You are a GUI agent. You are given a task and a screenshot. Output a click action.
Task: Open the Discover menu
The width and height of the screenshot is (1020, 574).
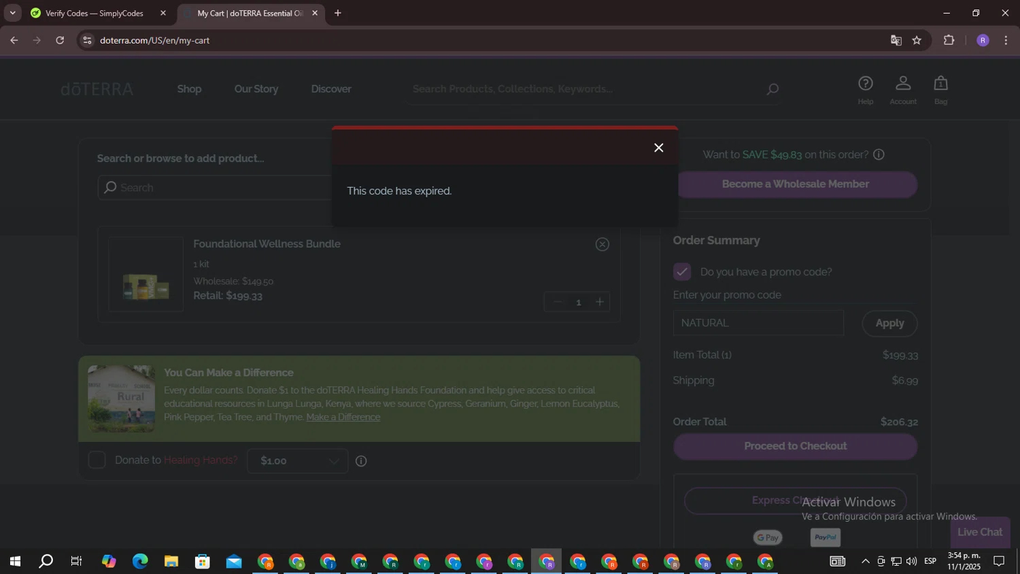(331, 89)
